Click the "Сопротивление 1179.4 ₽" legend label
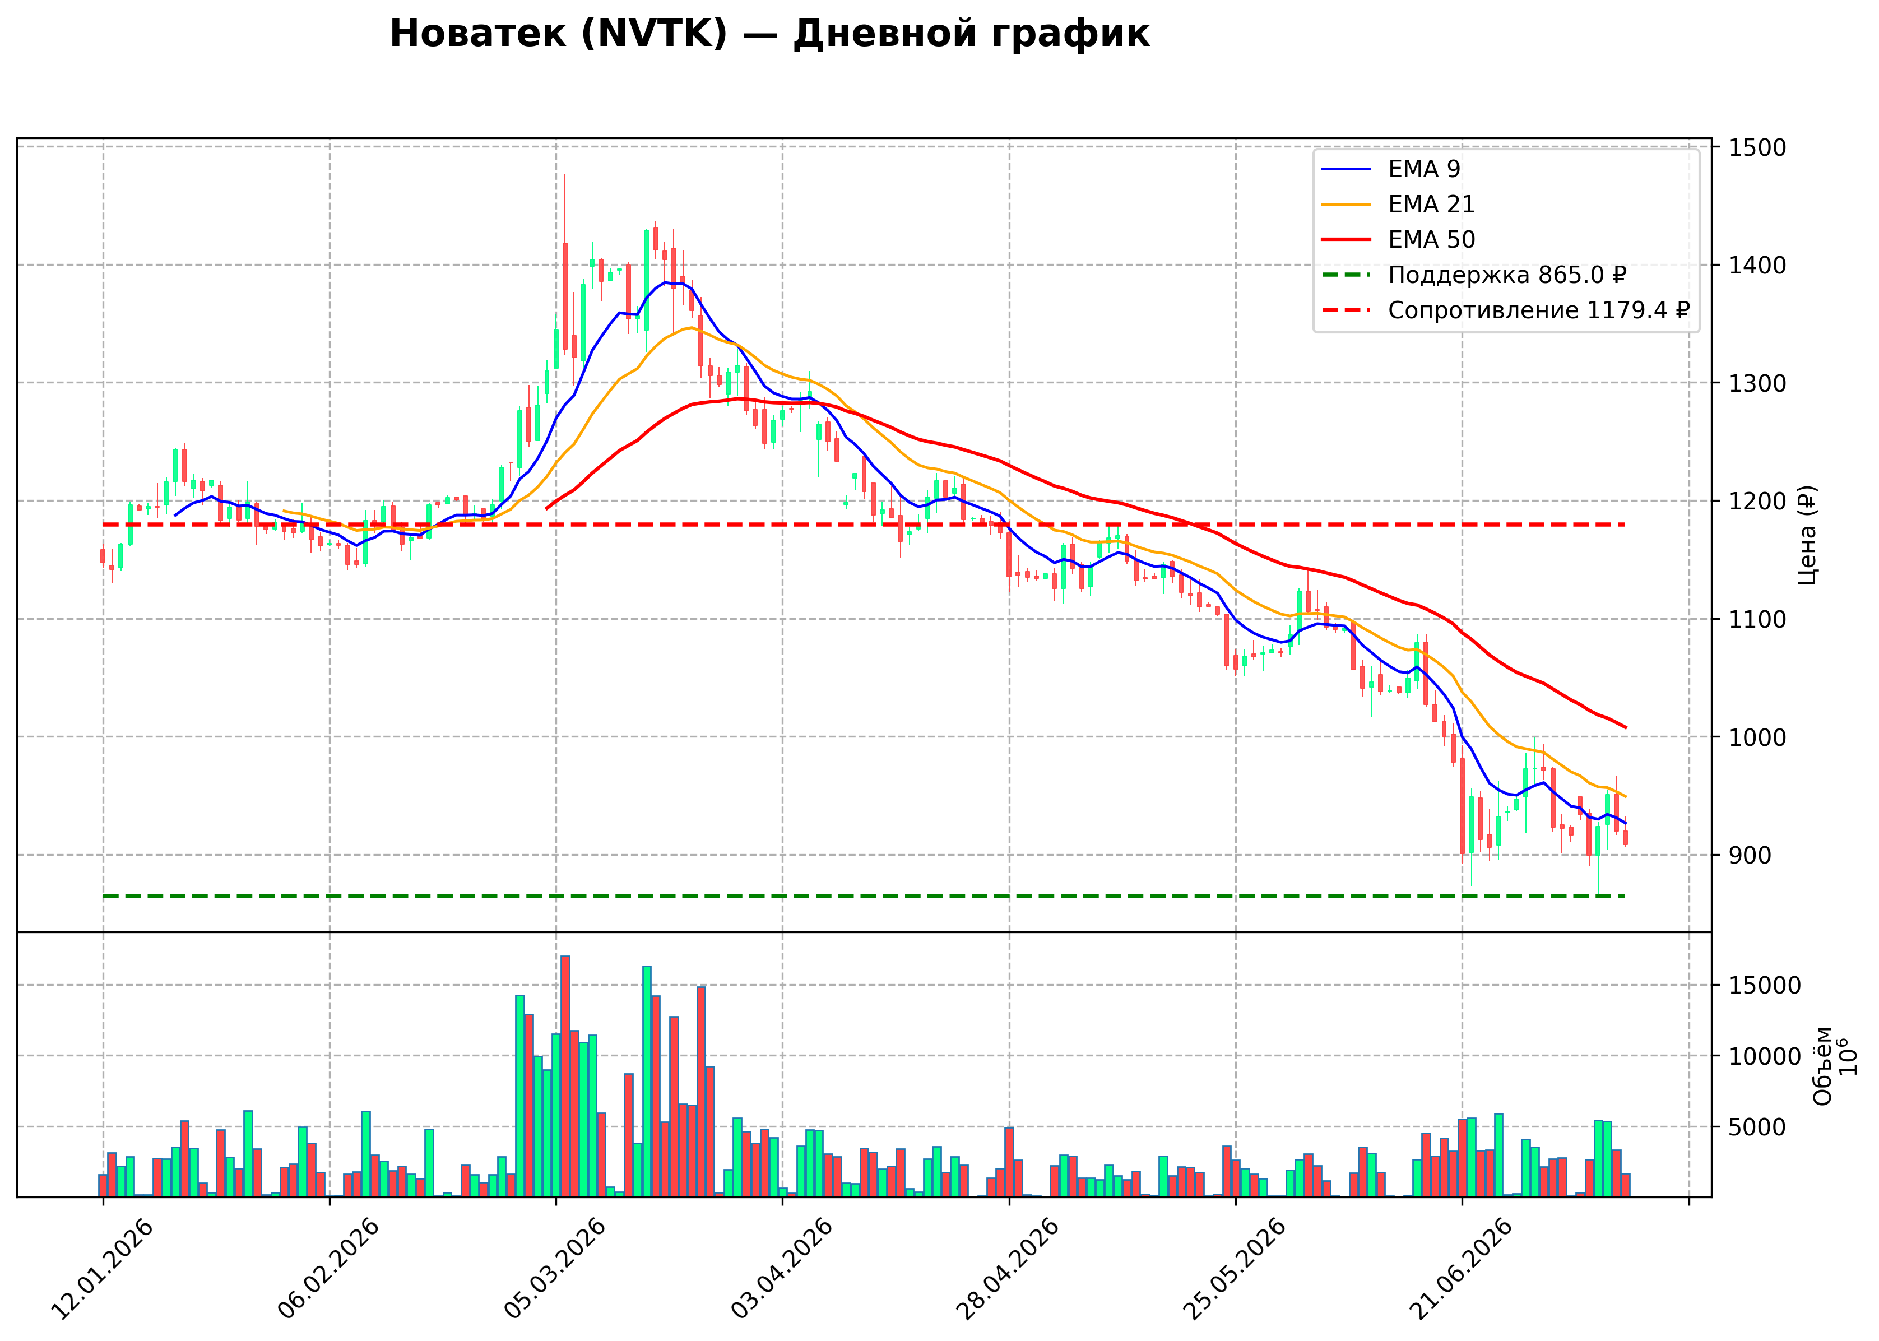The height and width of the screenshot is (1341, 1879). 1540,310
